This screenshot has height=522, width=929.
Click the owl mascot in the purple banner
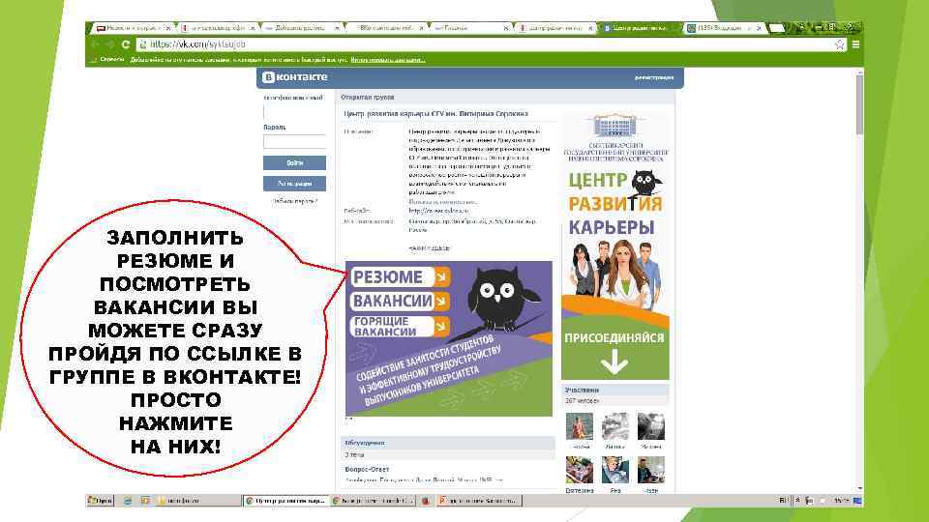point(502,297)
